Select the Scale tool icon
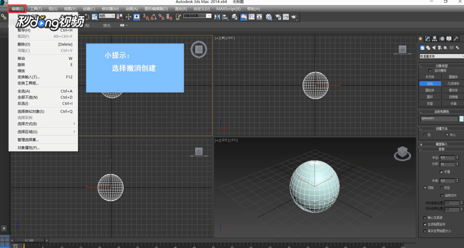This screenshot has height=248, width=464. (94, 17)
